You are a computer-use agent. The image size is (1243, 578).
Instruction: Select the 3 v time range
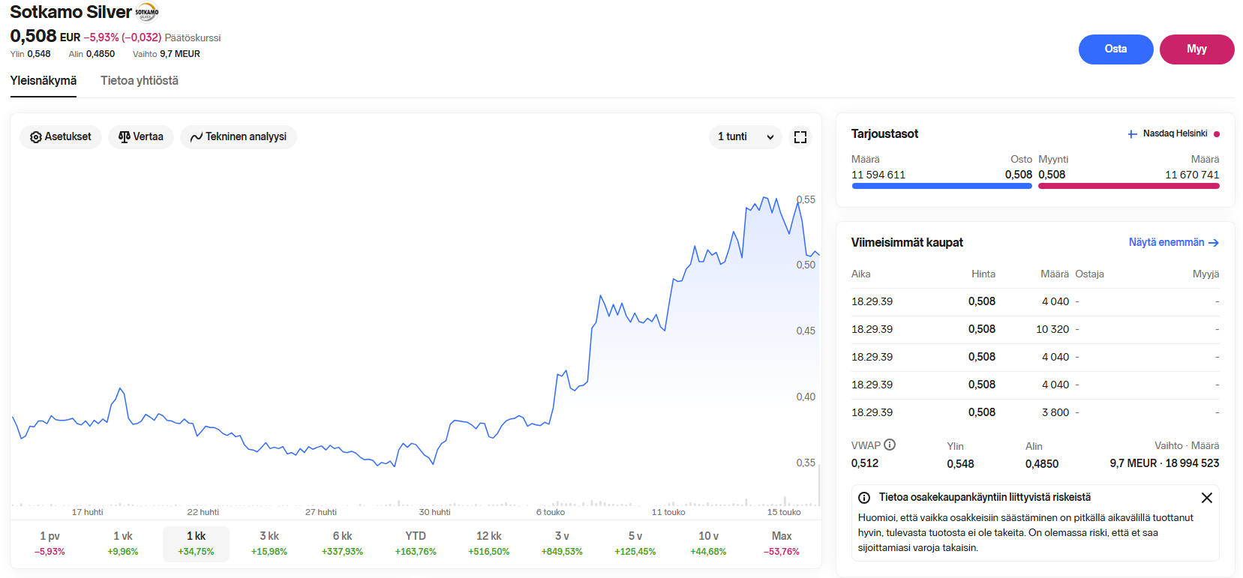tap(562, 544)
